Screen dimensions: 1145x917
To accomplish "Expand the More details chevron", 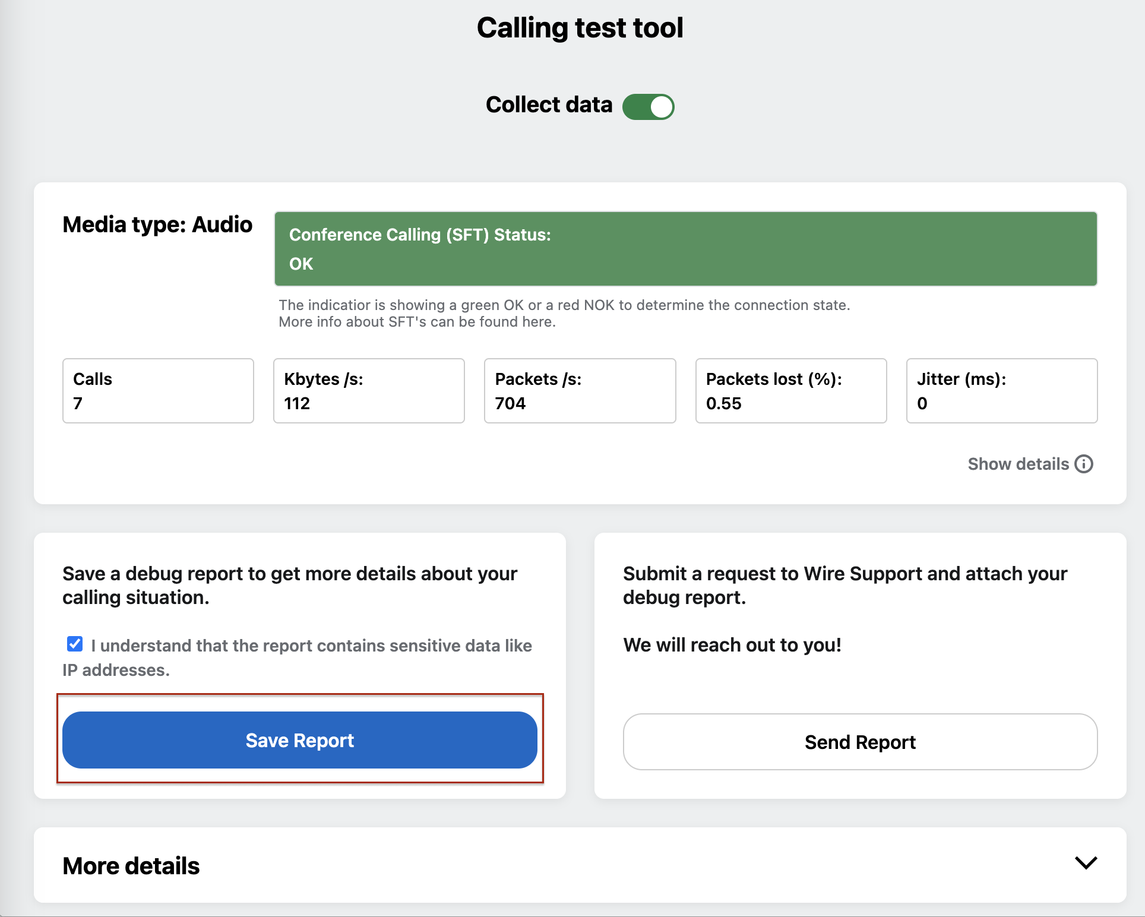I will click(1086, 863).
